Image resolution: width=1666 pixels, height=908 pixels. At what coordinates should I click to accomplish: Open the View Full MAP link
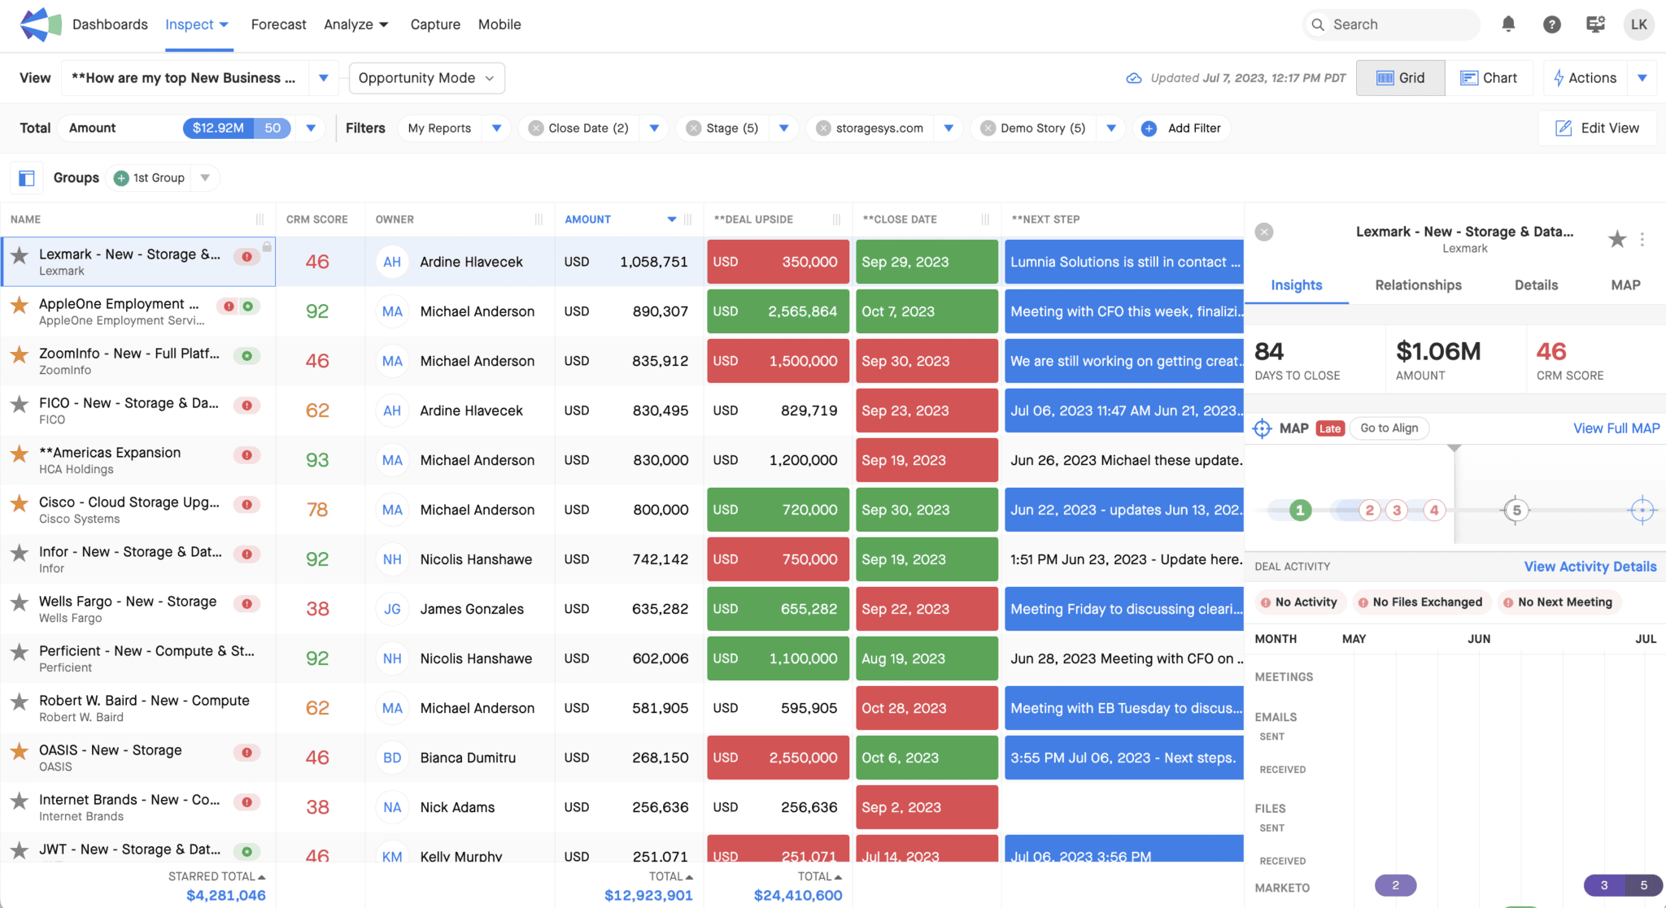click(1616, 428)
